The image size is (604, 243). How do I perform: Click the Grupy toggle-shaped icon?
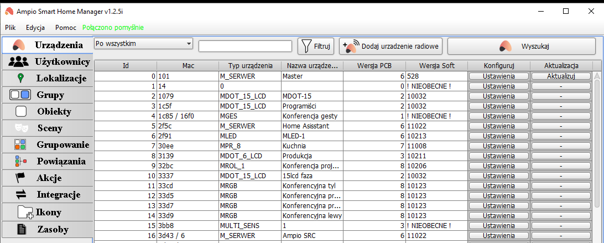(x=20, y=95)
